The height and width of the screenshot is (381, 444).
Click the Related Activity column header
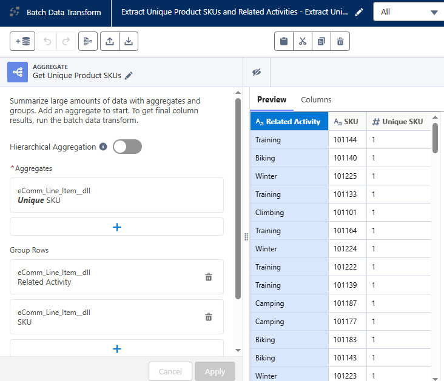coord(289,122)
